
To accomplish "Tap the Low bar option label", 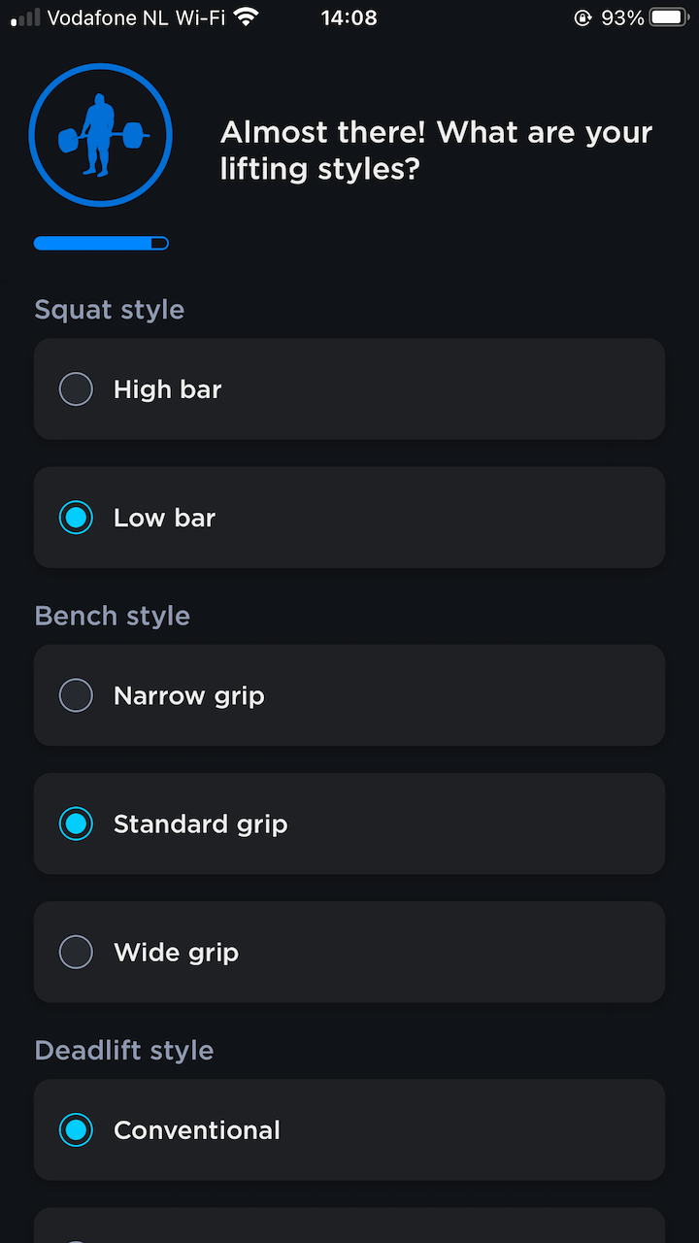I will click(x=164, y=518).
